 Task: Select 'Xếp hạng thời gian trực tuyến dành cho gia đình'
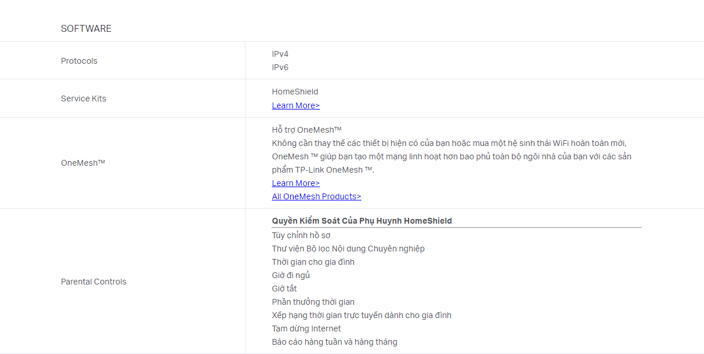coord(362,315)
